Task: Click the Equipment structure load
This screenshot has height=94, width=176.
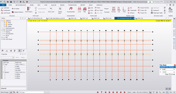Action: click(155, 10)
